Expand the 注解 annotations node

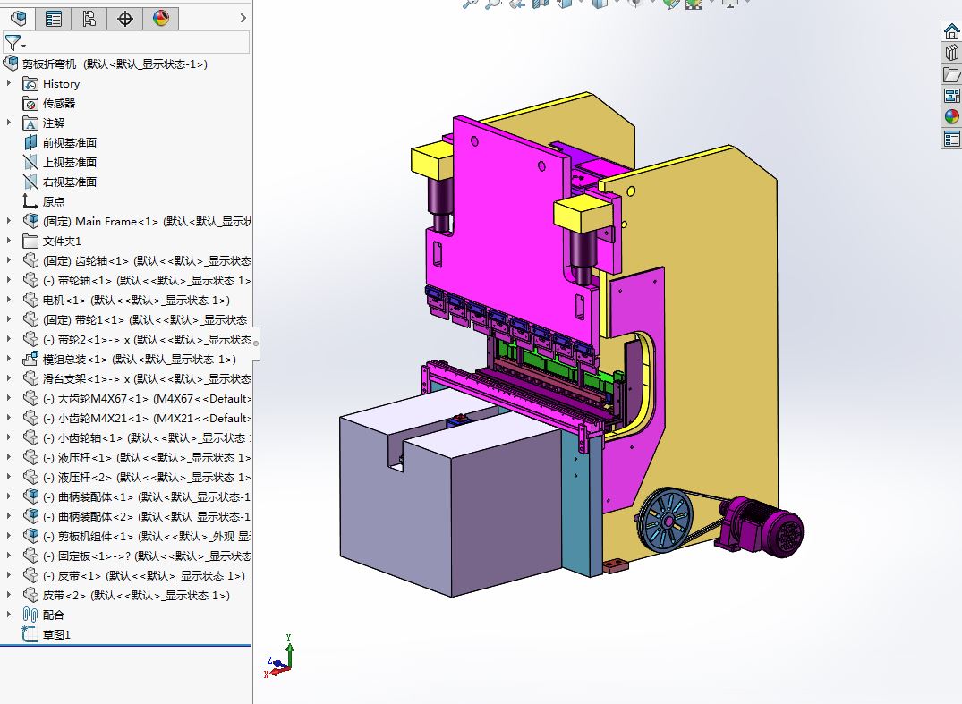[9, 123]
